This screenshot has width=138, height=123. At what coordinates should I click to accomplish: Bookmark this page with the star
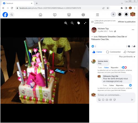[x=108, y=8]
